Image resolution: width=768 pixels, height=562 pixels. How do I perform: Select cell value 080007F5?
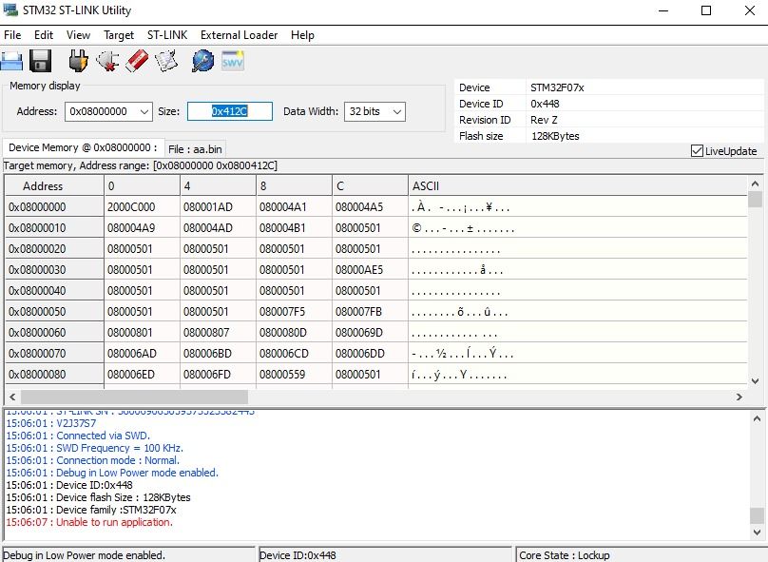(x=294, y=312)
